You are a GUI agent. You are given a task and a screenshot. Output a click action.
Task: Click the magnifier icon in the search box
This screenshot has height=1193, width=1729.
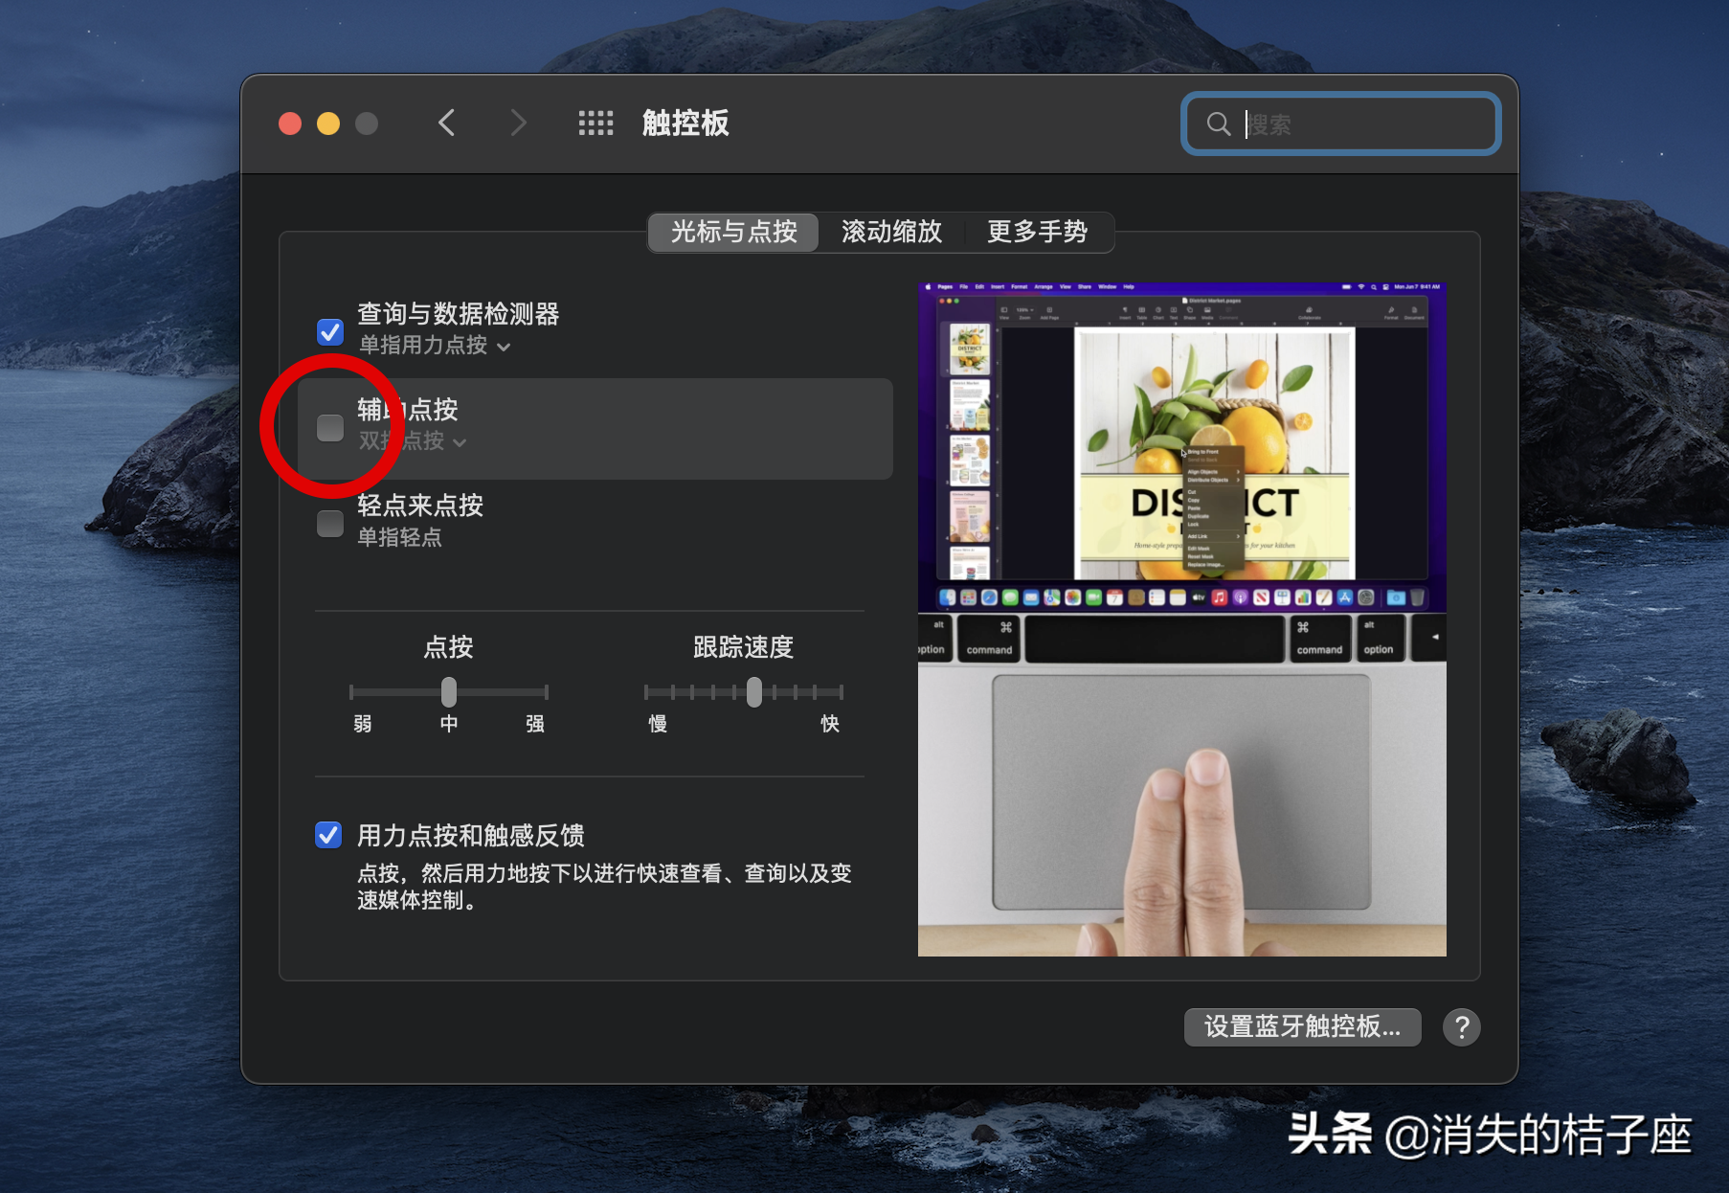(1218, 124)
